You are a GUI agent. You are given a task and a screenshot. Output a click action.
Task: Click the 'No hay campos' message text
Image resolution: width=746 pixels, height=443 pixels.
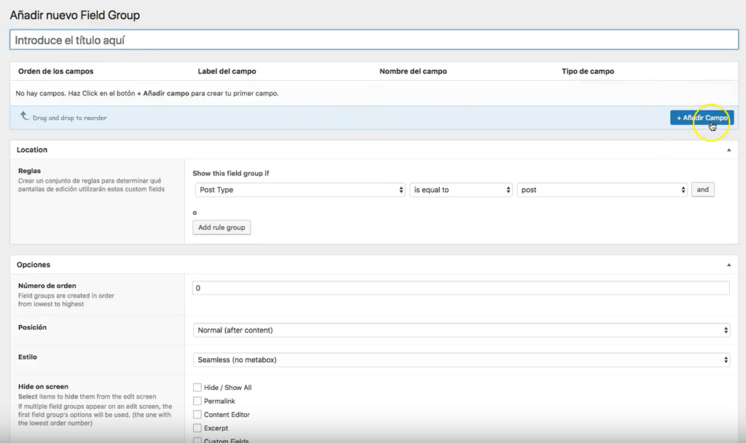(147, 94)
